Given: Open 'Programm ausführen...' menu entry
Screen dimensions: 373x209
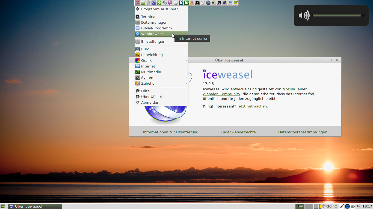Looking at the screenshot, I should coord(161,9).
